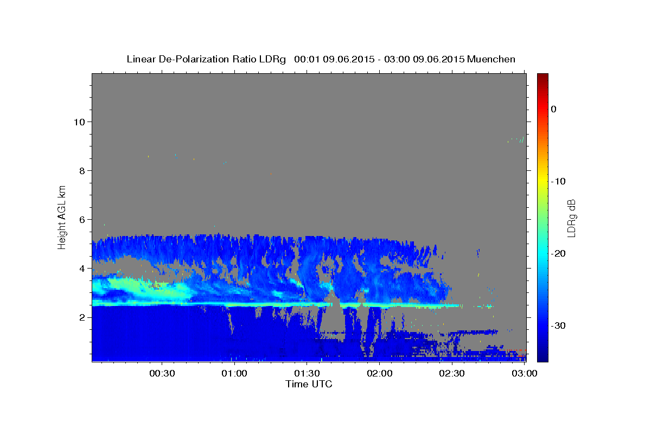Viewport: 651px width, 434px height.
Task: Click the "01:00" time tick label
Action: point(234,373)
